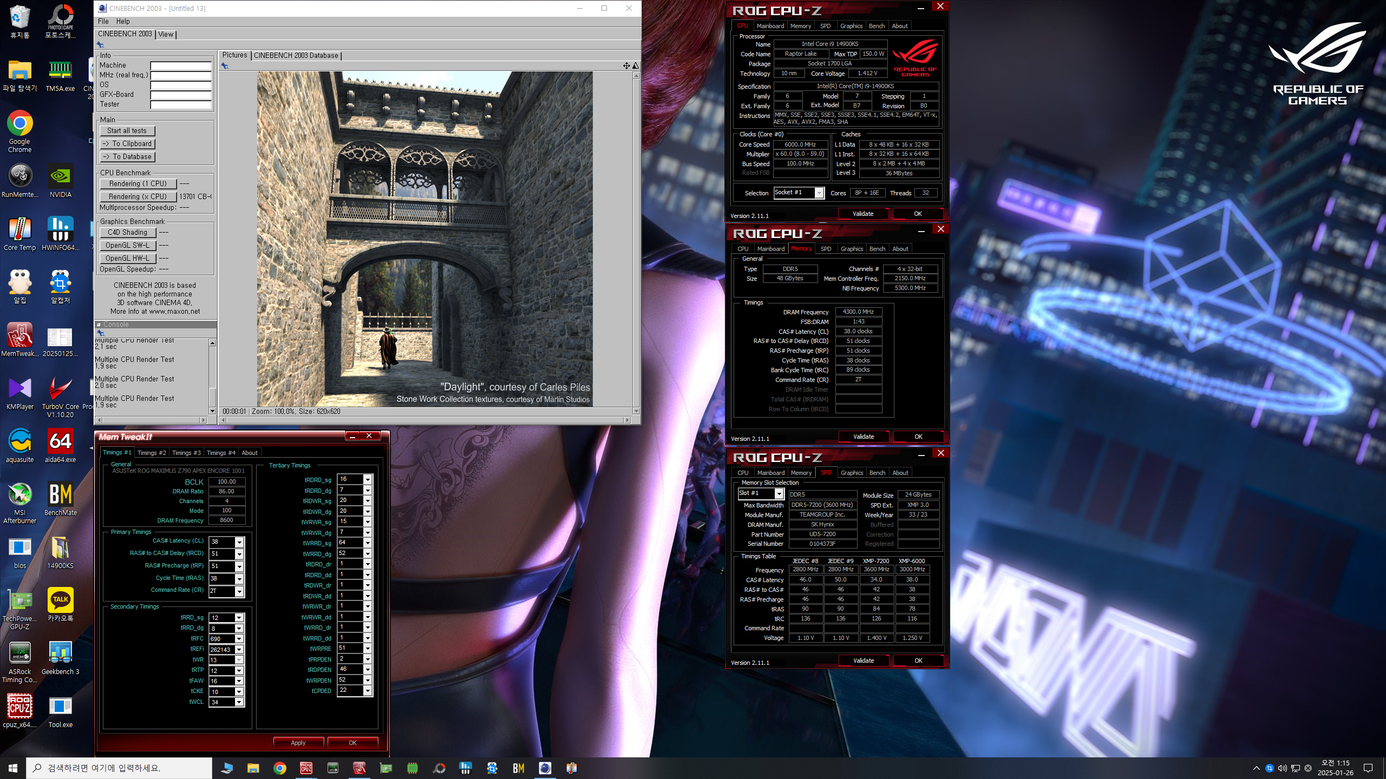Click Apply in MemTweakIt

pyautogui.click(x=298, y=743)
